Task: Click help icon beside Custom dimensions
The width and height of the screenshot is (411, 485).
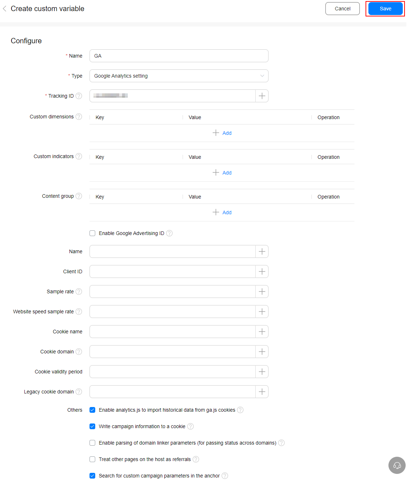Action: click(x=79, y=117)
